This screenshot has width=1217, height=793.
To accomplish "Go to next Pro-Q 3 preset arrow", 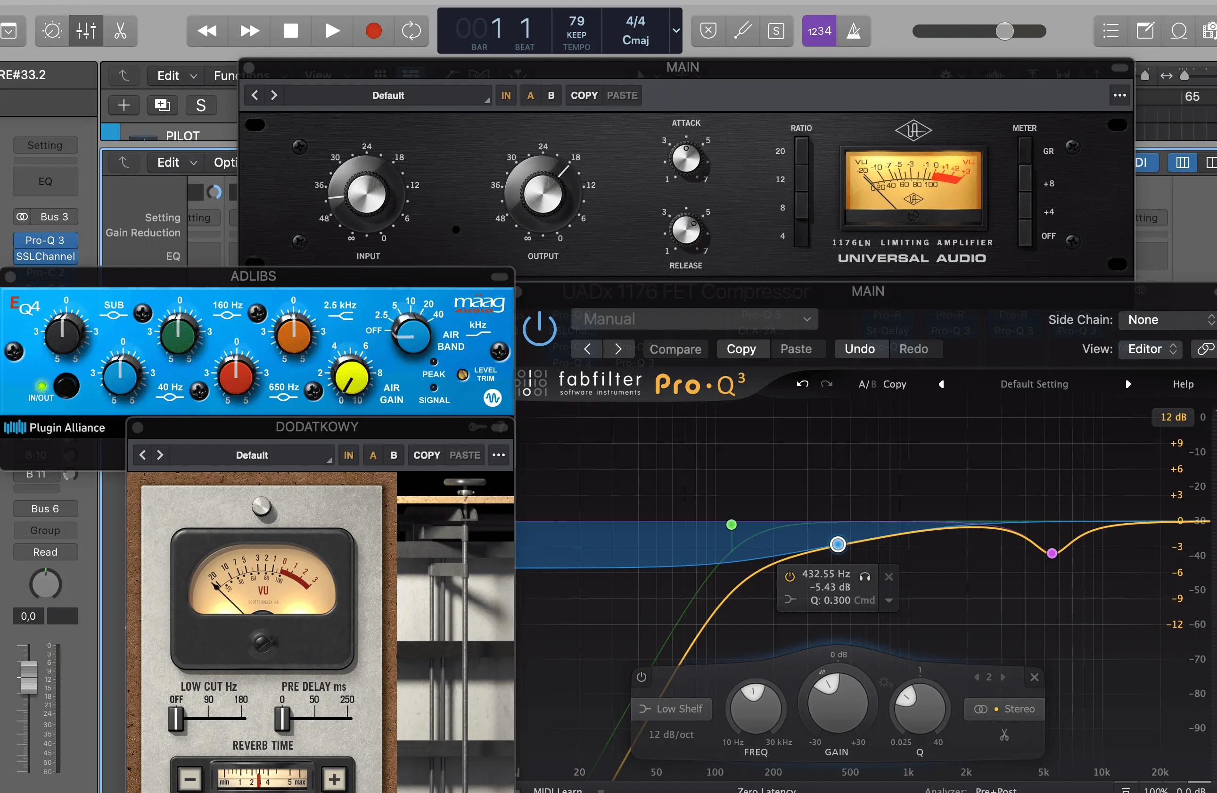I will tap(1127, 384).
